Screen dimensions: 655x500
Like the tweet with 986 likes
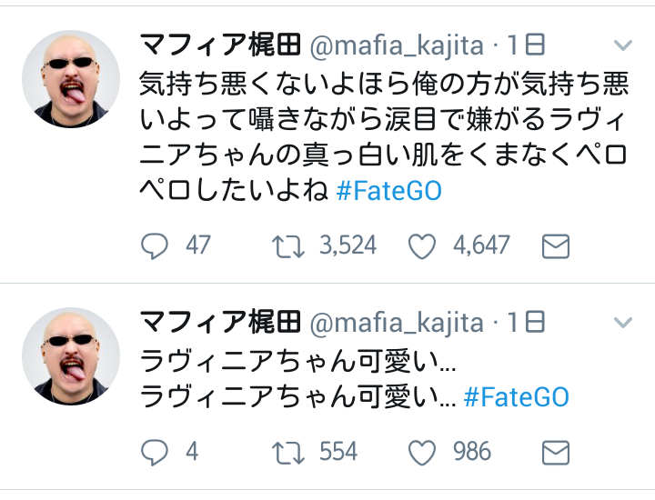click(x=421, y=452)
